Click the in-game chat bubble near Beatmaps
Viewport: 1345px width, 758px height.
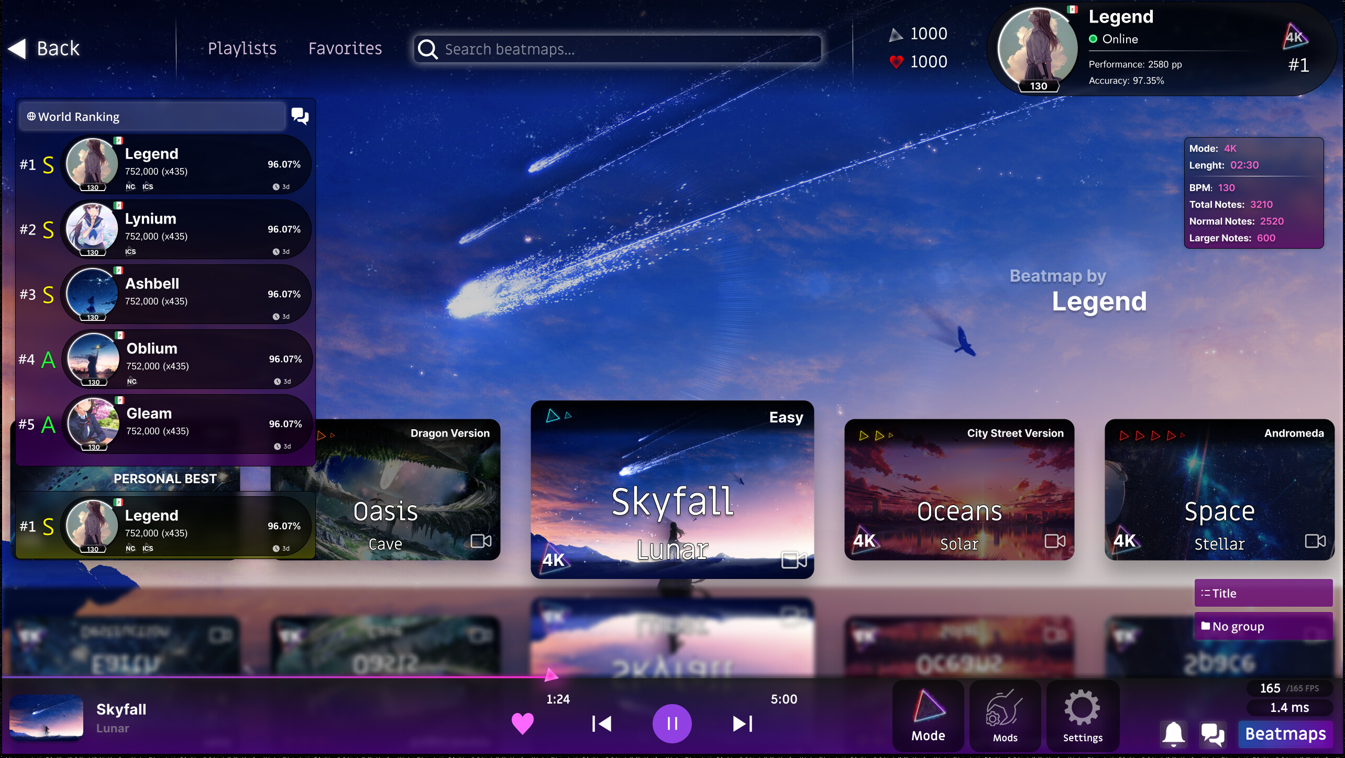pos(1212,734)
